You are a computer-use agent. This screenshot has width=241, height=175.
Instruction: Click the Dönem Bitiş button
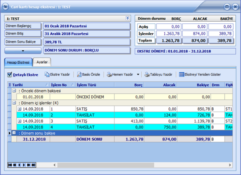[x=23, y=34]
